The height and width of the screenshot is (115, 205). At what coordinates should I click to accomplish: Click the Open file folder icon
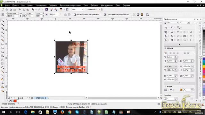click(x=7, y=10)
